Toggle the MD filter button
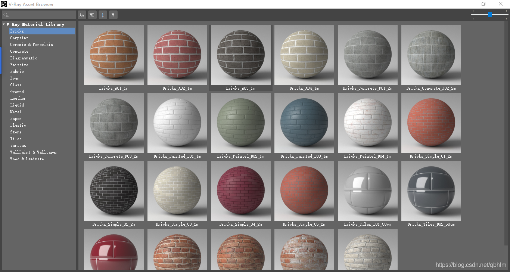 click(92, 15)
